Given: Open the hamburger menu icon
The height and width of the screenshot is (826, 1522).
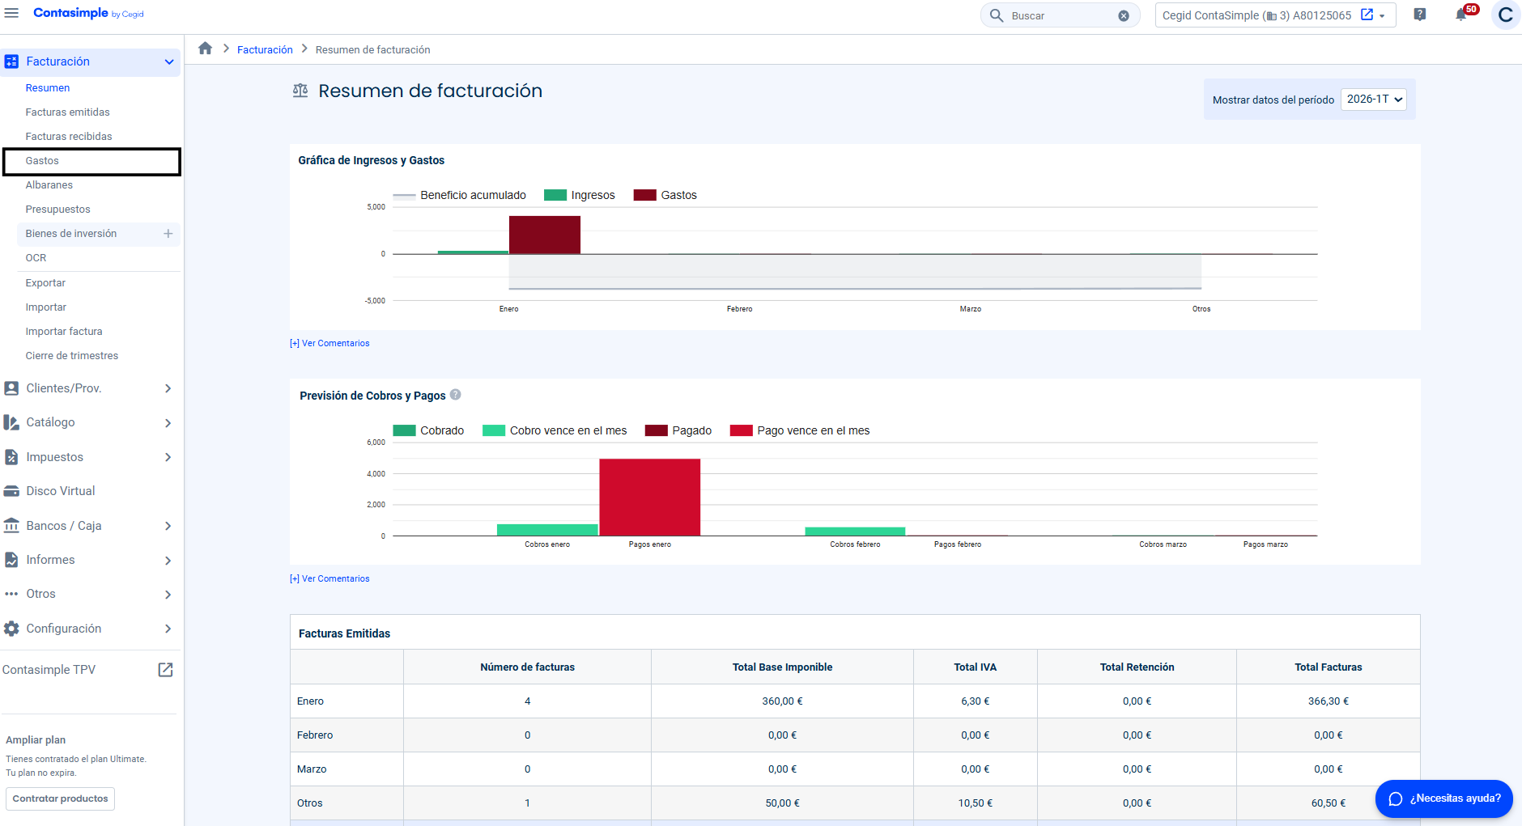Looking at the screenshot, I should tap(11, 13).
